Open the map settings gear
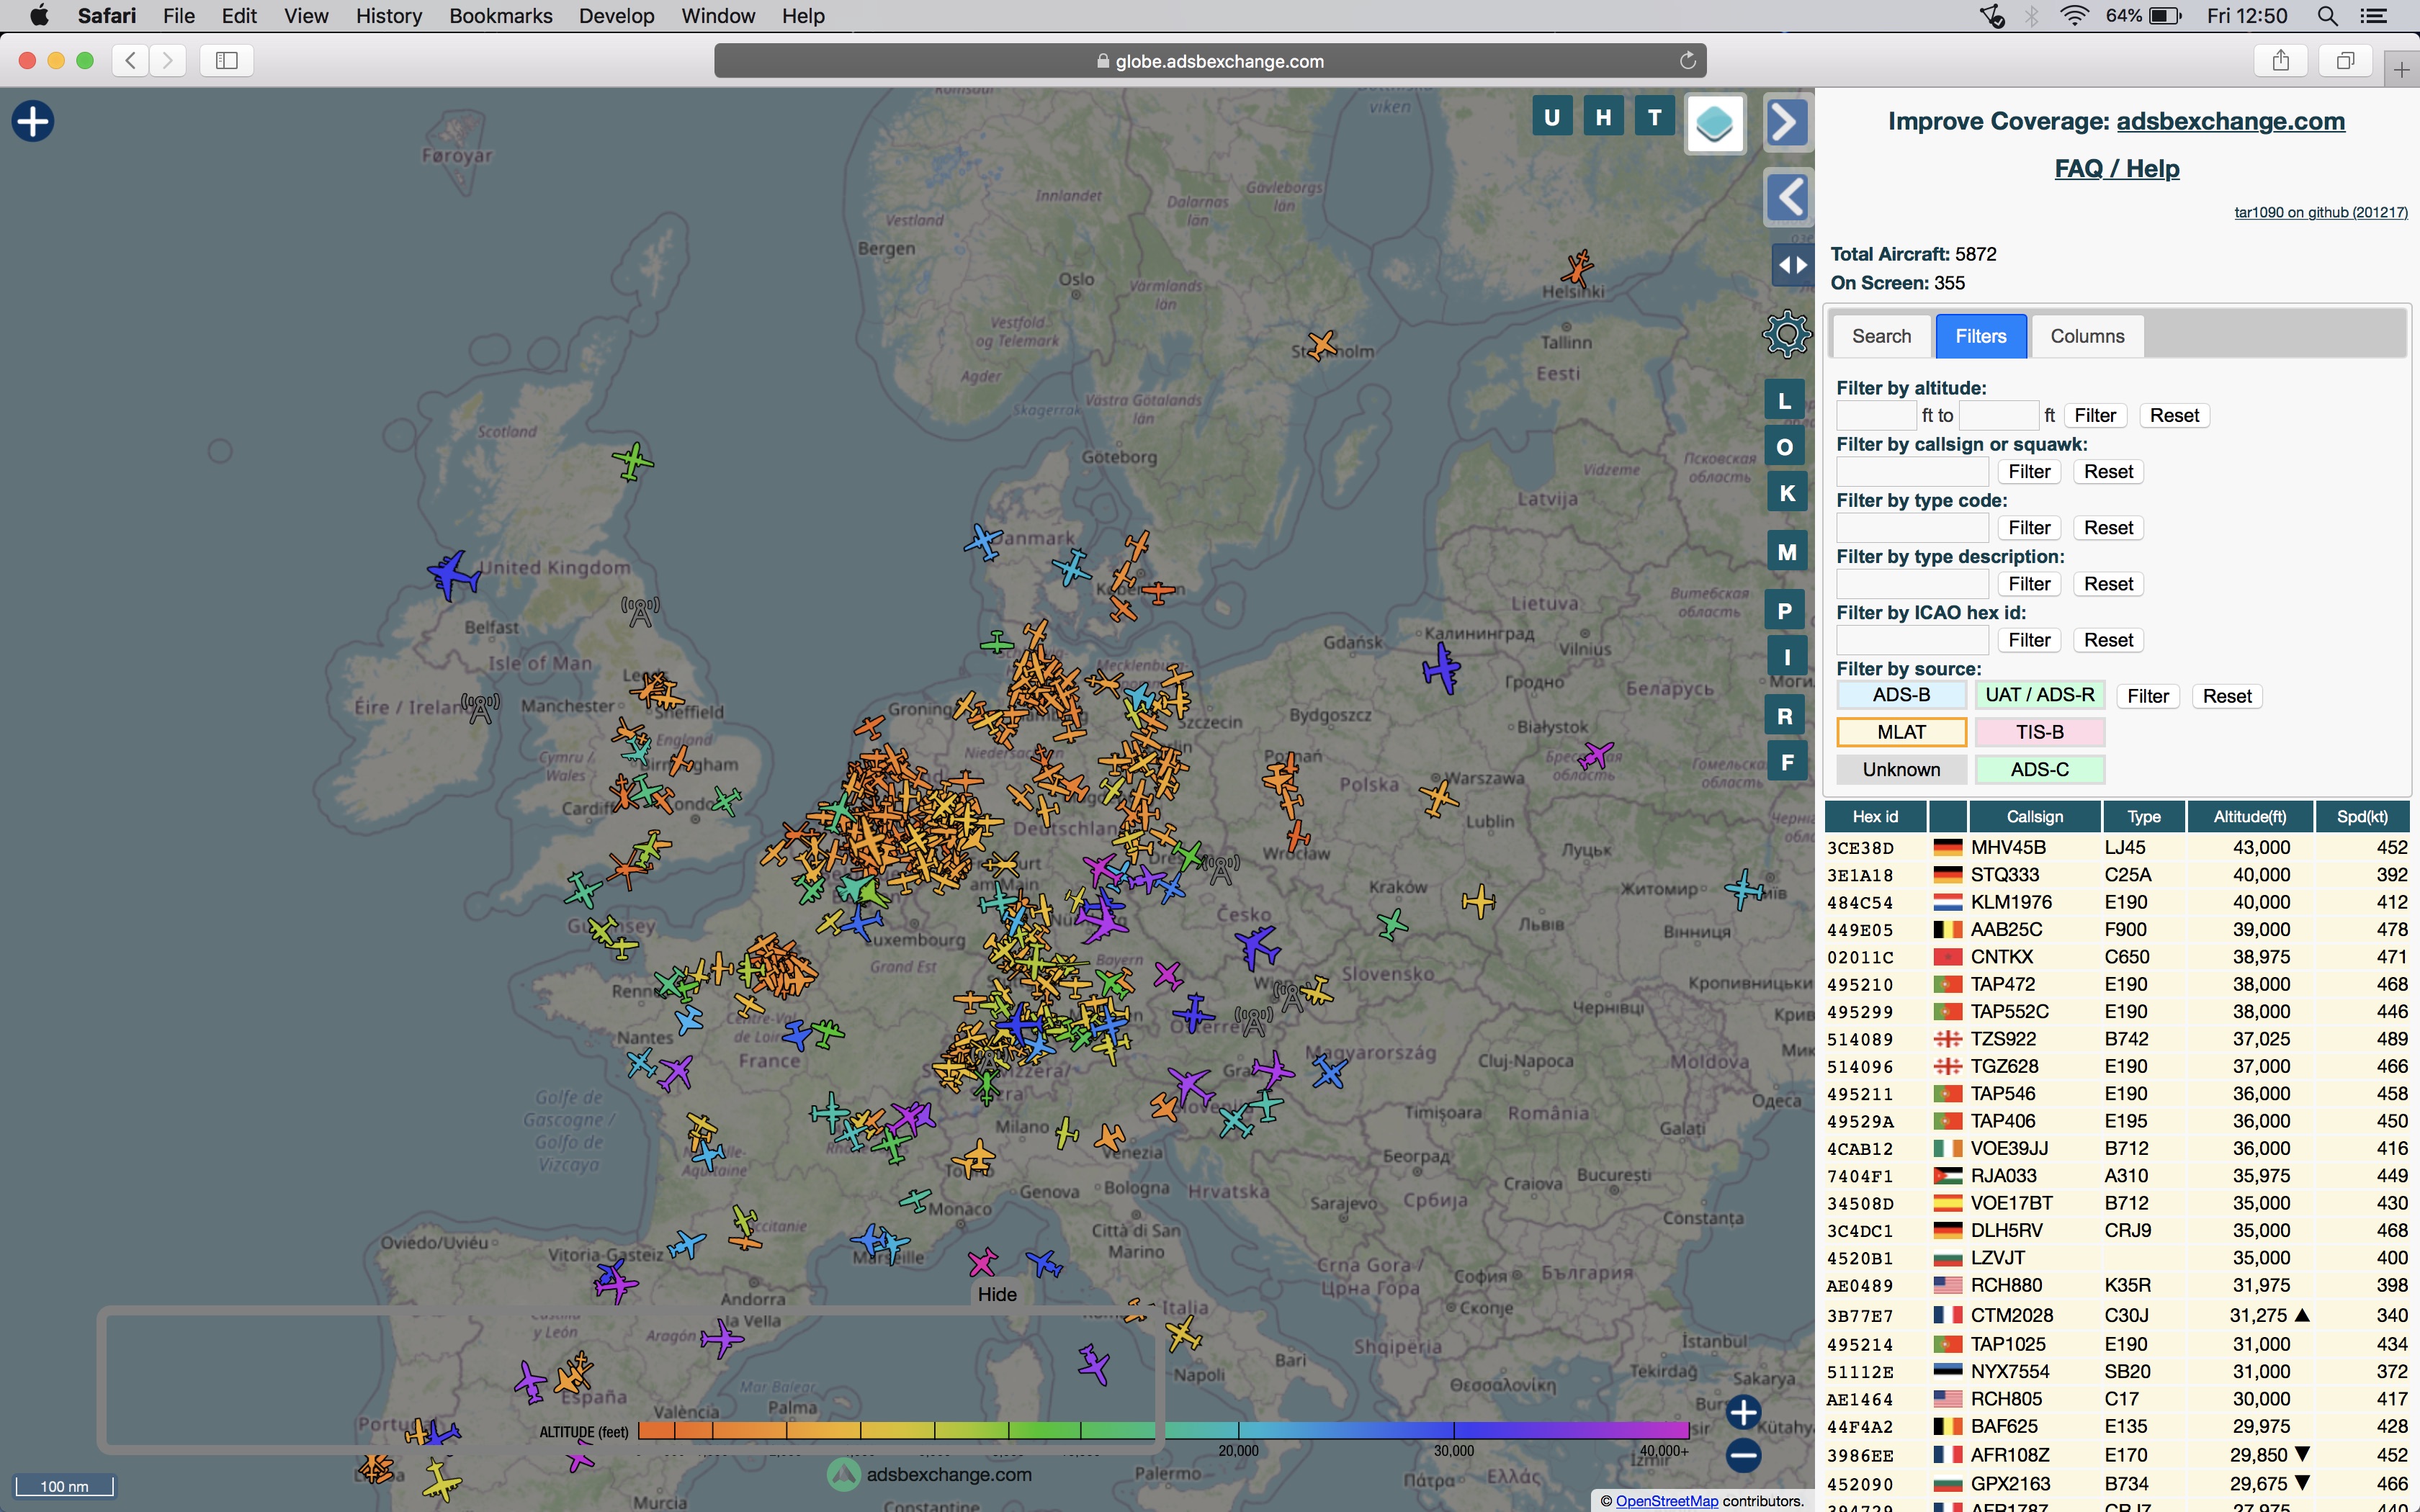 [1786, 334]
